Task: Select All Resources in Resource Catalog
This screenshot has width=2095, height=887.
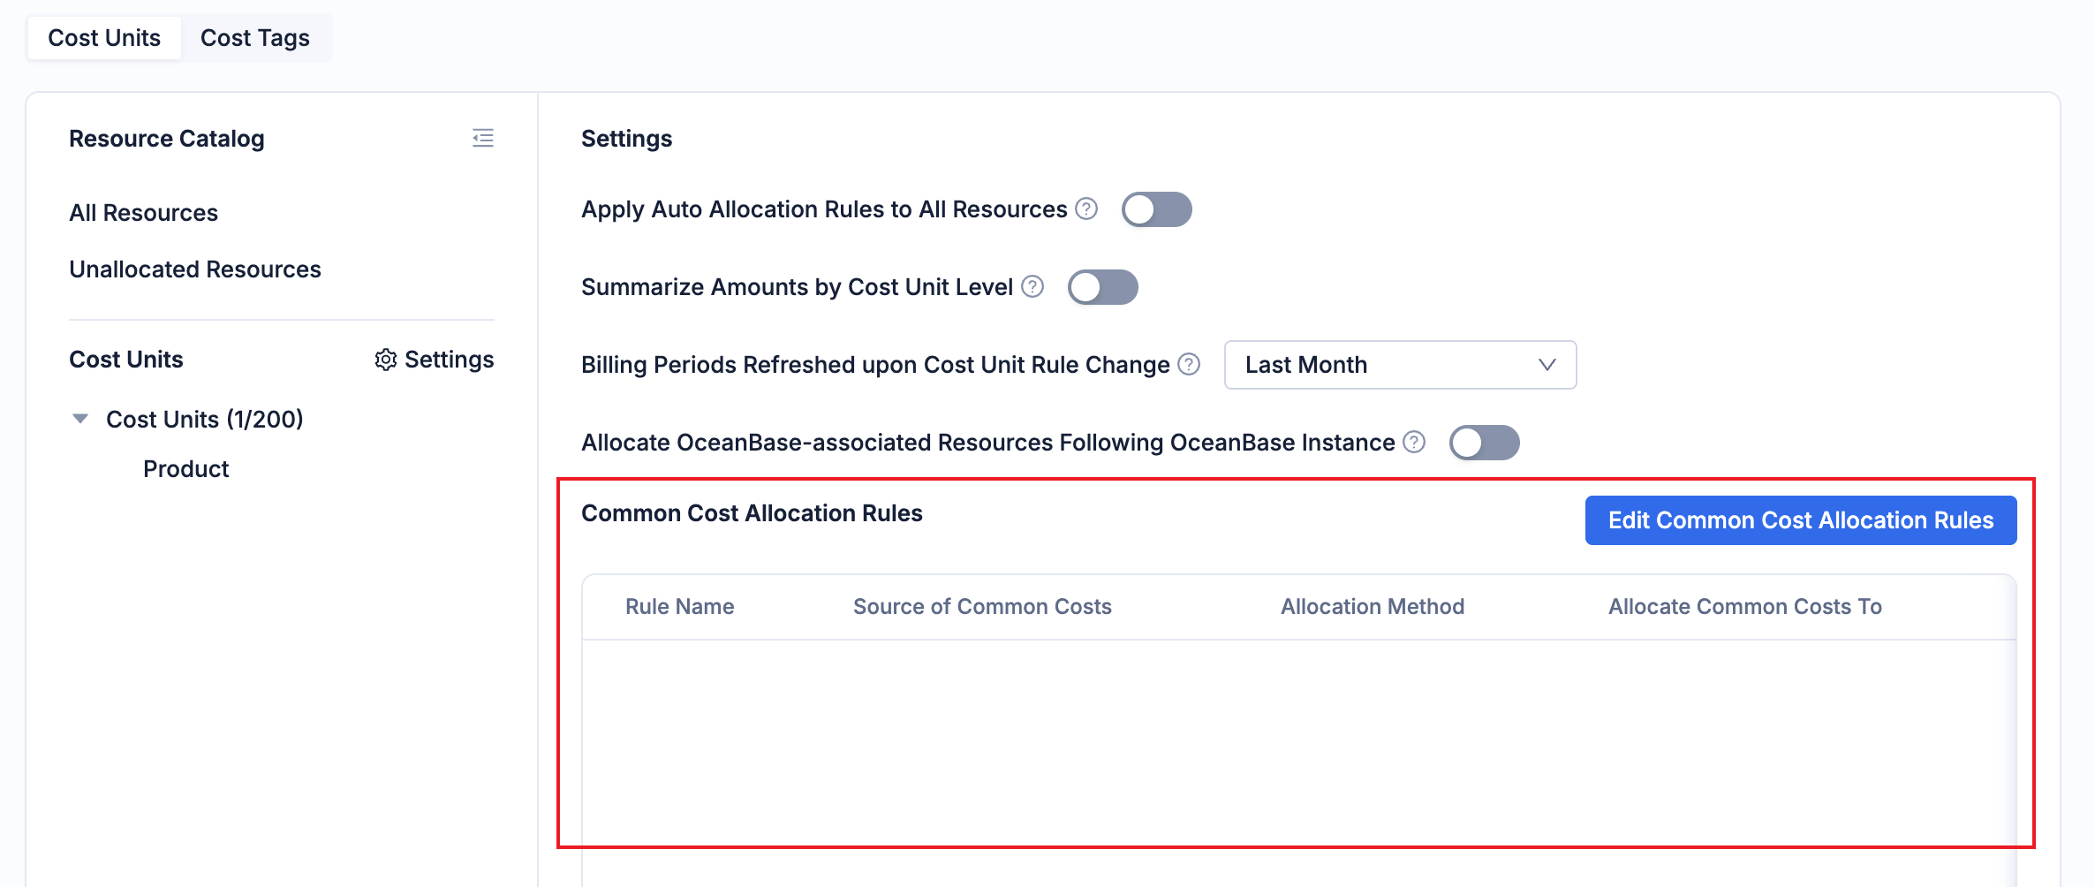Action: pyautogui.click(x=143, y=213)
